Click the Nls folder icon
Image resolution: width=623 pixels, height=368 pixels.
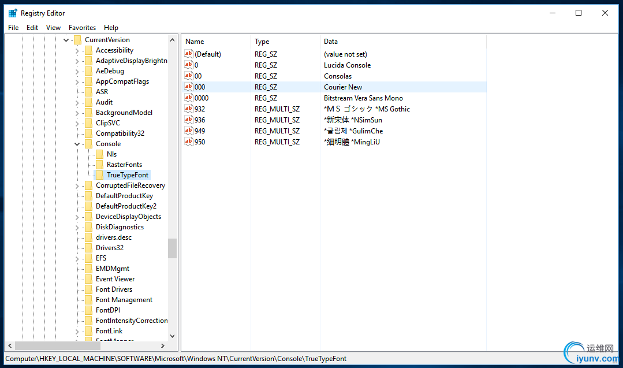99,154
